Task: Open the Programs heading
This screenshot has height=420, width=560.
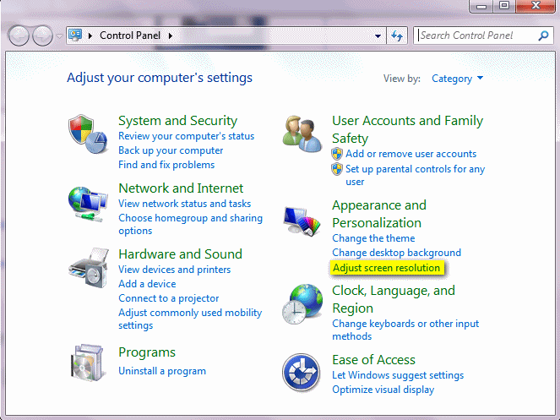Action: click(x=147, y=352)
